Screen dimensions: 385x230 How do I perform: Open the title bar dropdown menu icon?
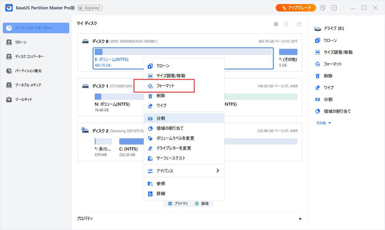click(x=334, y=8)
